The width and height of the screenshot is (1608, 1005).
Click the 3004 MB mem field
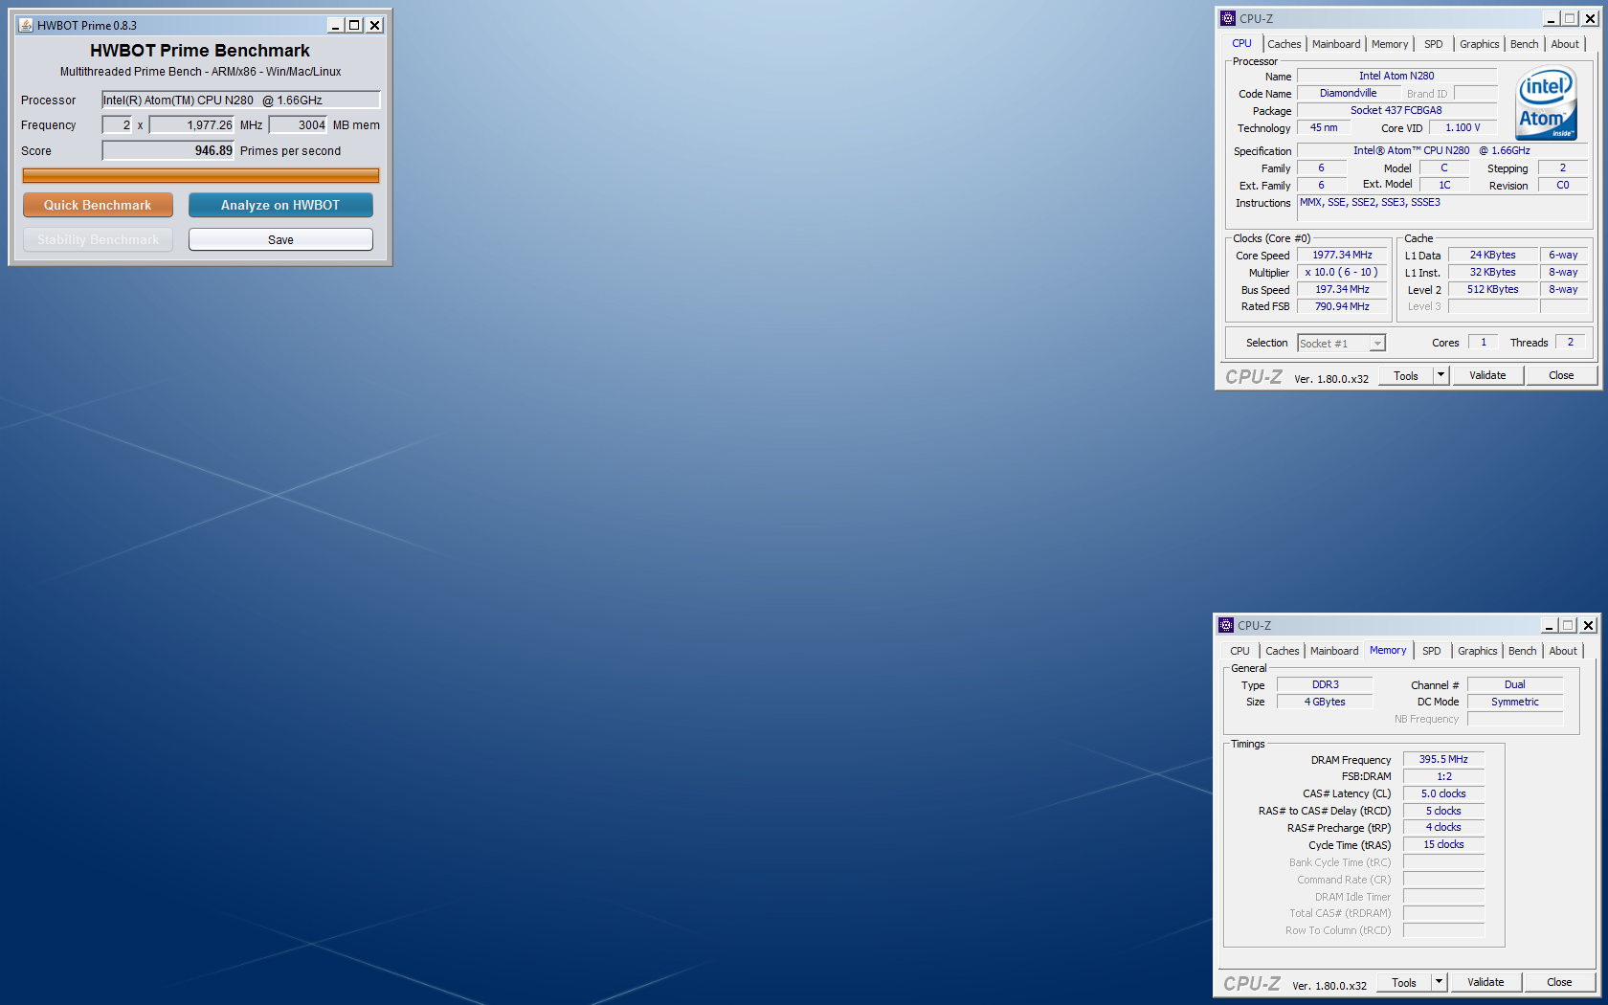click(299, 124)
